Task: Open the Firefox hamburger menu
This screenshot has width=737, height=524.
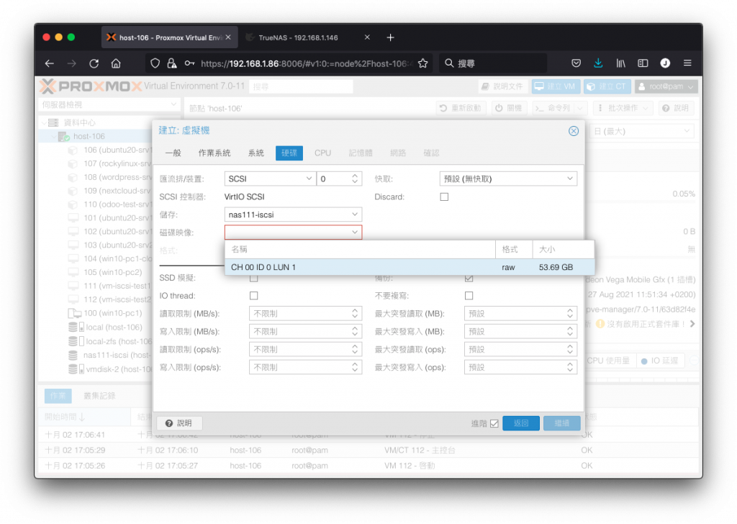Action: click(x=687, y=63)
